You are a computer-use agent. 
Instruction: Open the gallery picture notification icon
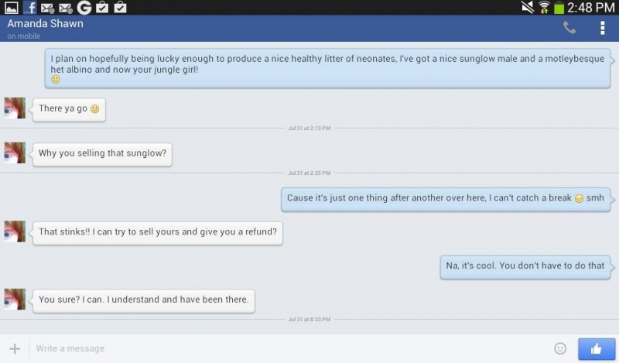[11, 8]
